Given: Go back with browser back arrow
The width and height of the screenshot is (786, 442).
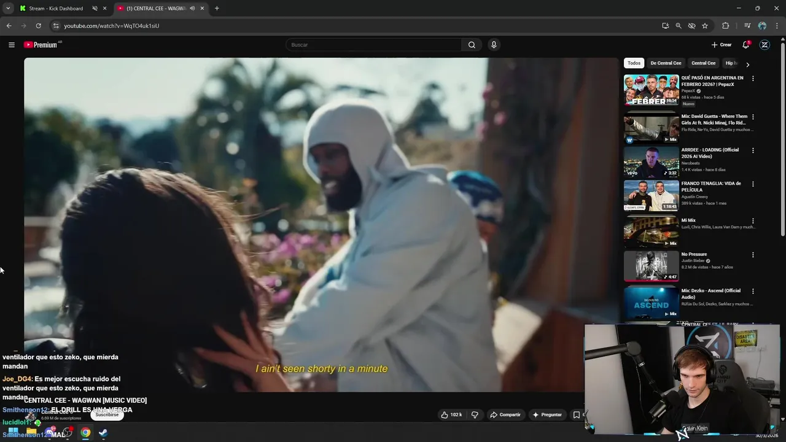Looking at the screenshot, I should pyautogui.click(x=9, y=26).
